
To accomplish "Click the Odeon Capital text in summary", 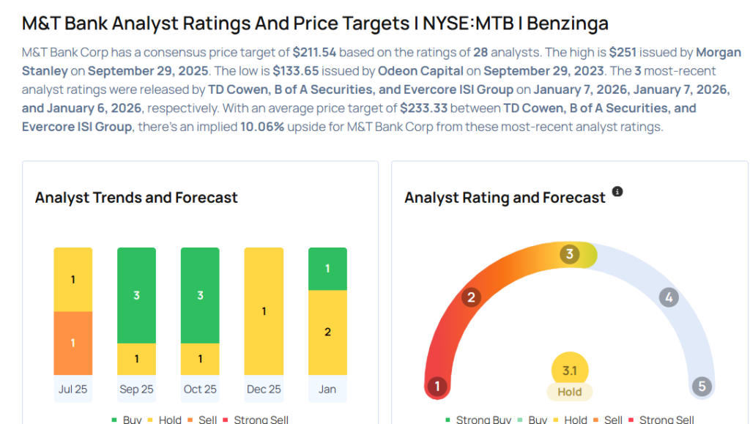I will 421,71.
